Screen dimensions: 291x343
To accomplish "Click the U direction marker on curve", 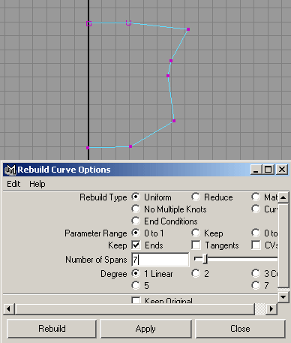I will 128,23.
